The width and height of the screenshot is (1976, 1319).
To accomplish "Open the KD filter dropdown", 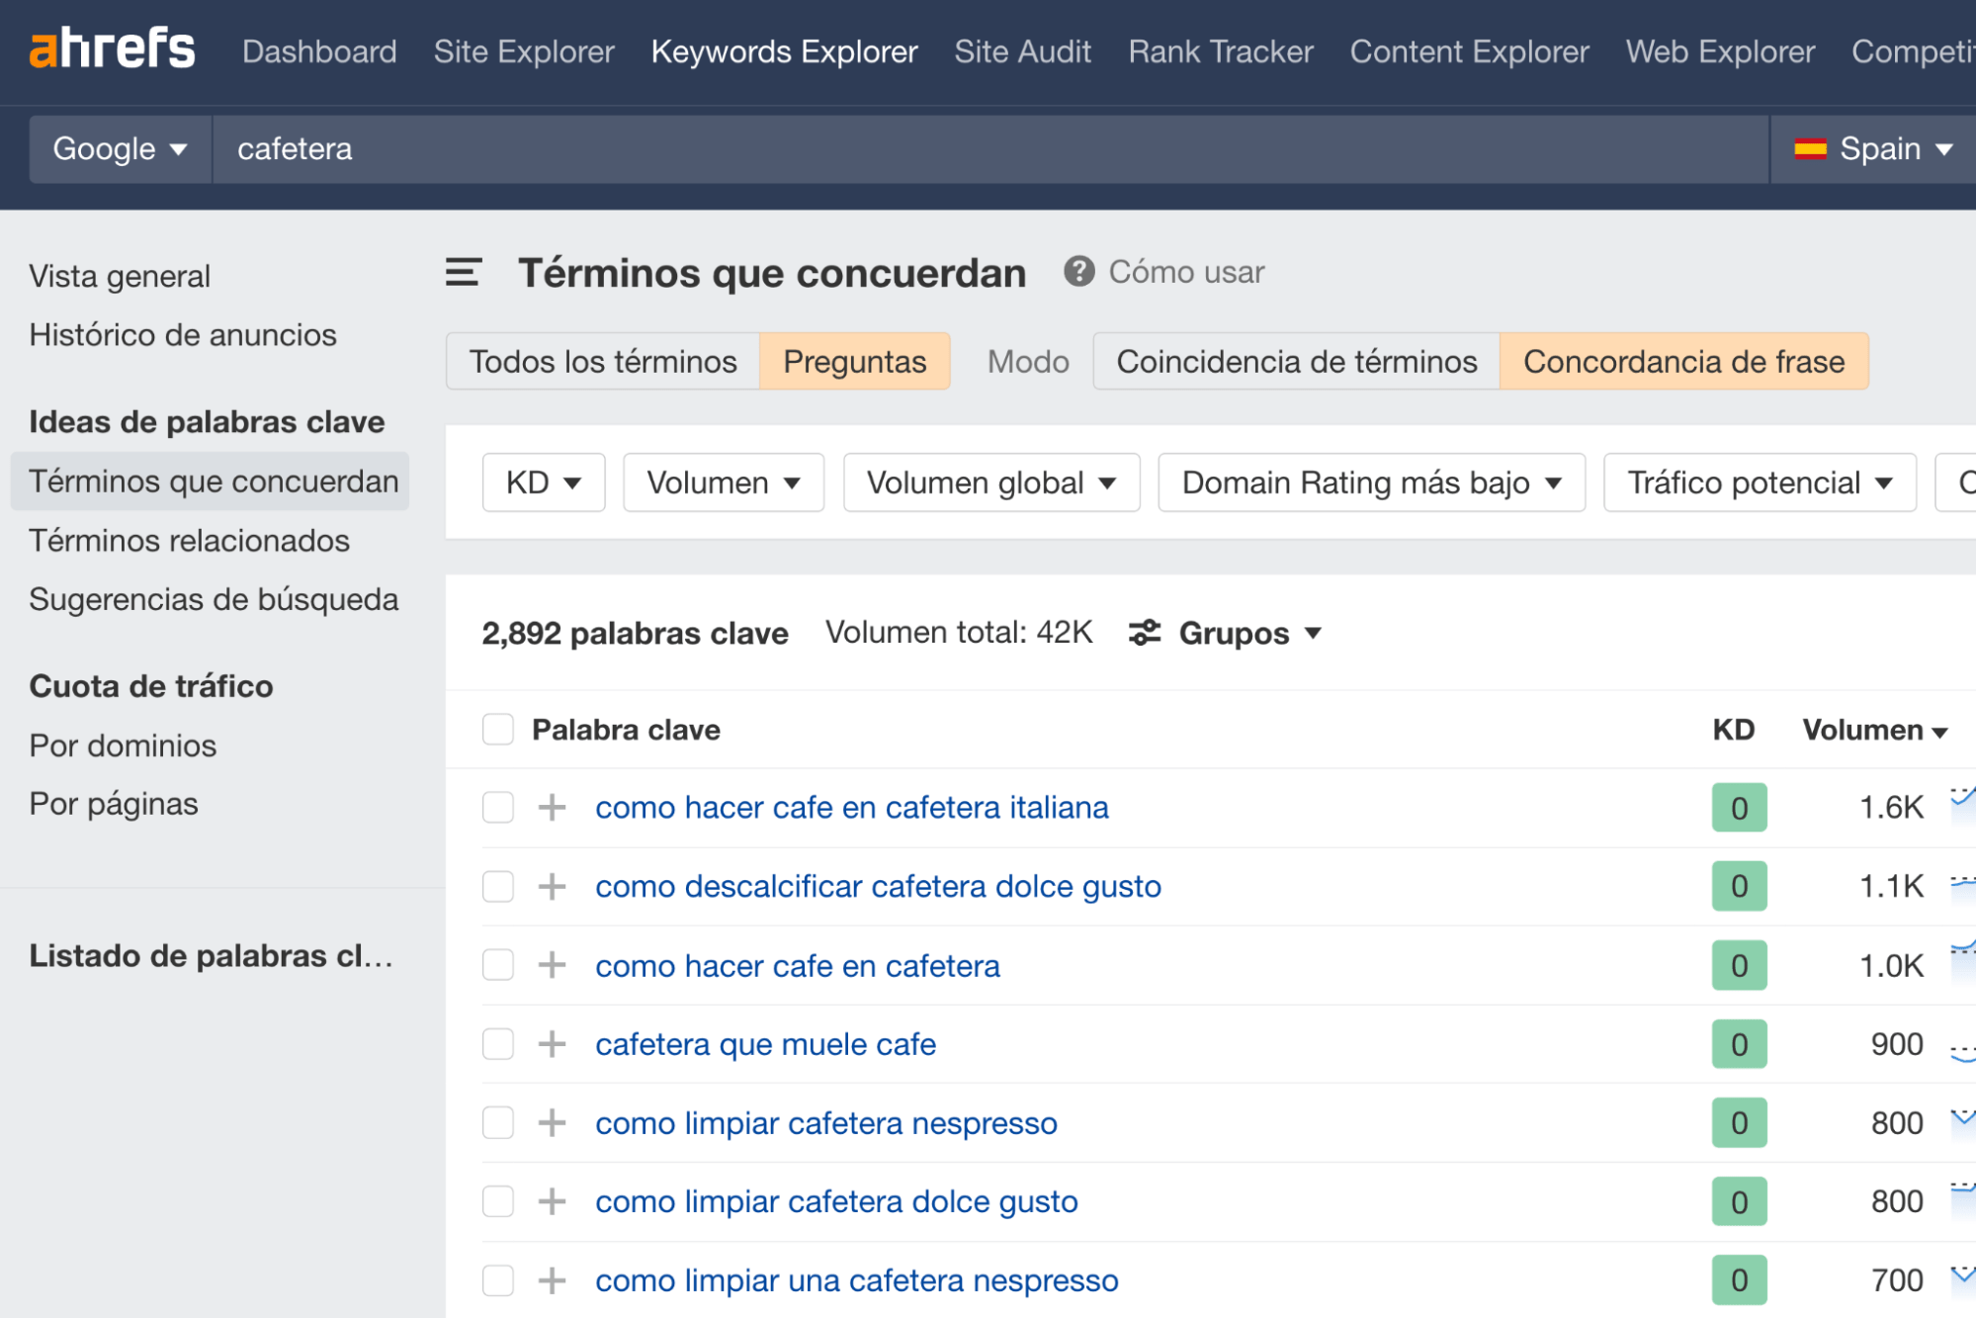I will point(543,483).
